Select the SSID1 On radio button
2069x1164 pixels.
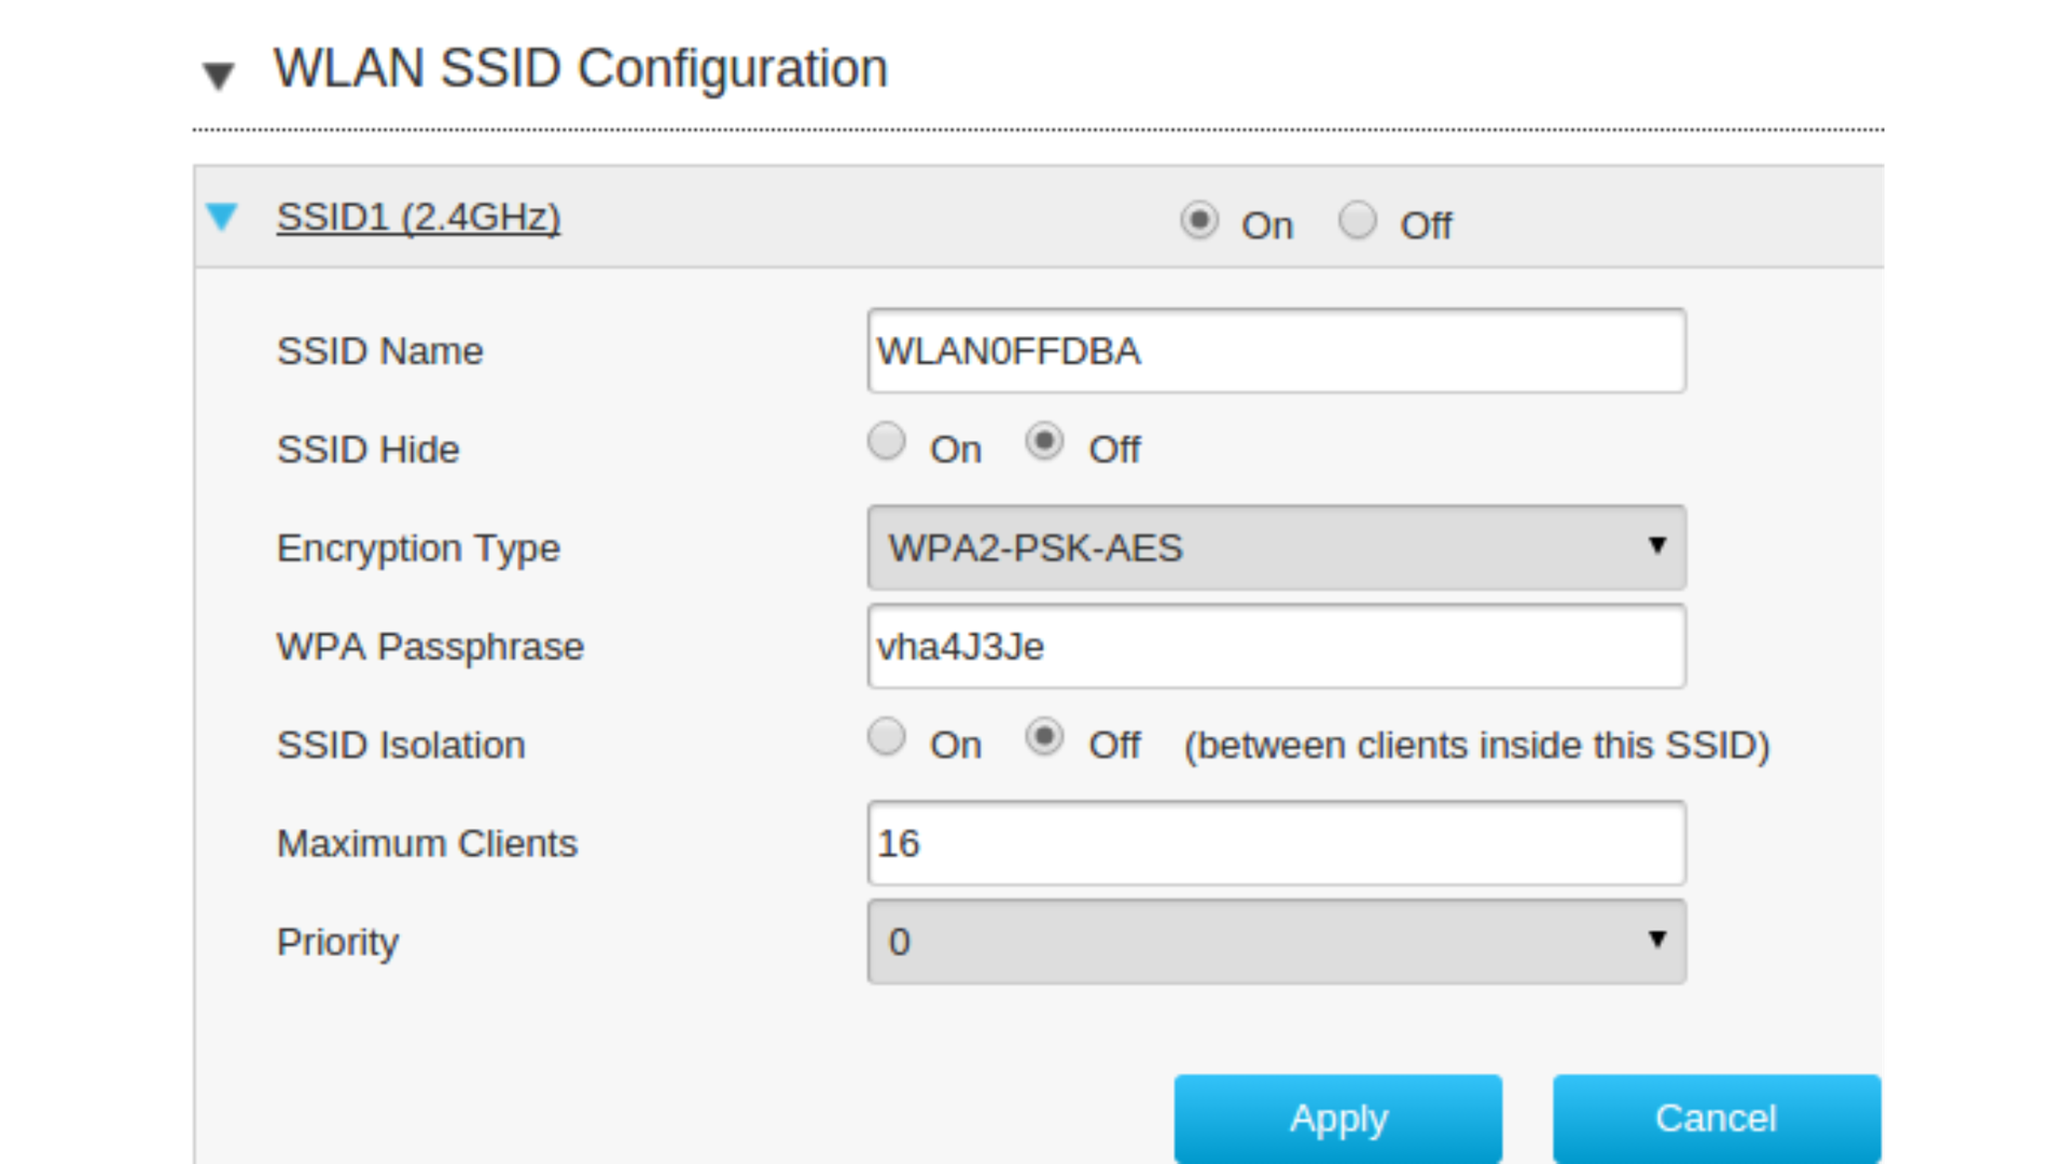(x=1199, y=220)
